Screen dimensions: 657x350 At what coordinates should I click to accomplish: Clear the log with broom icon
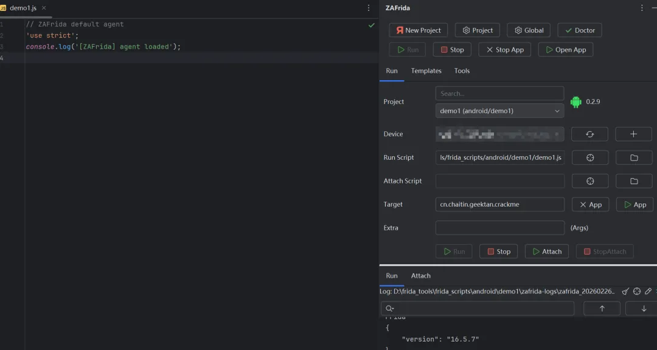(625, 292)
